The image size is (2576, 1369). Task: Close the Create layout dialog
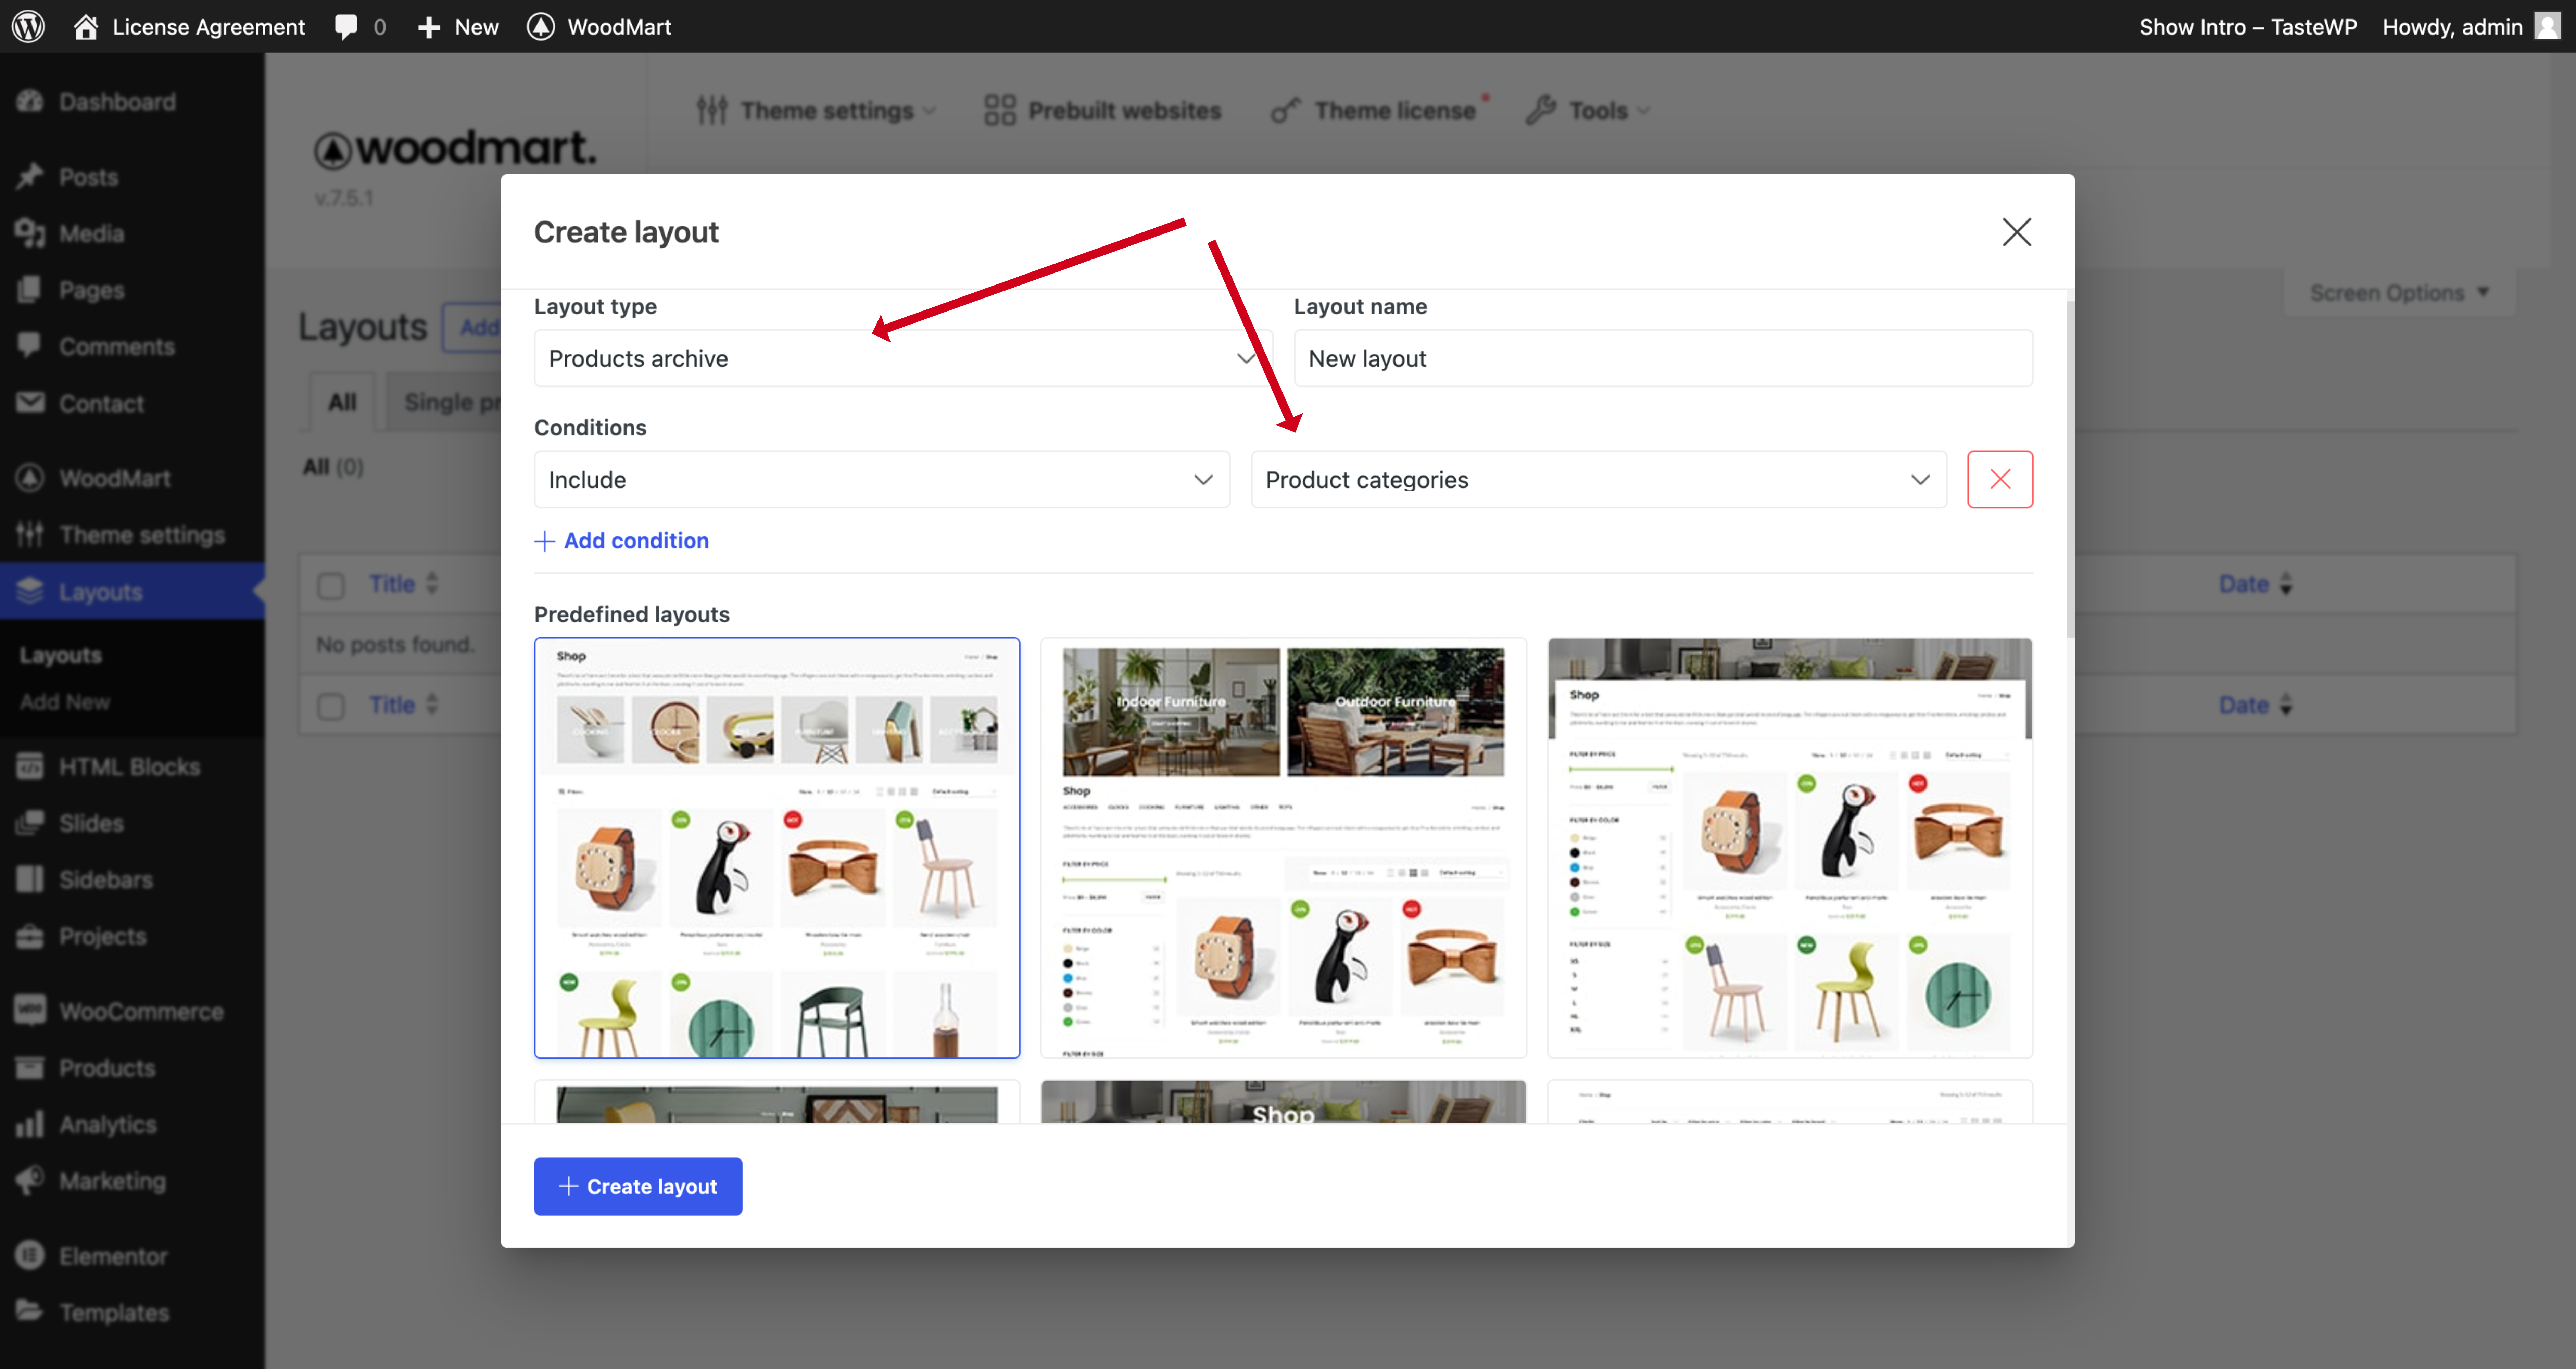pos(2016,232)
